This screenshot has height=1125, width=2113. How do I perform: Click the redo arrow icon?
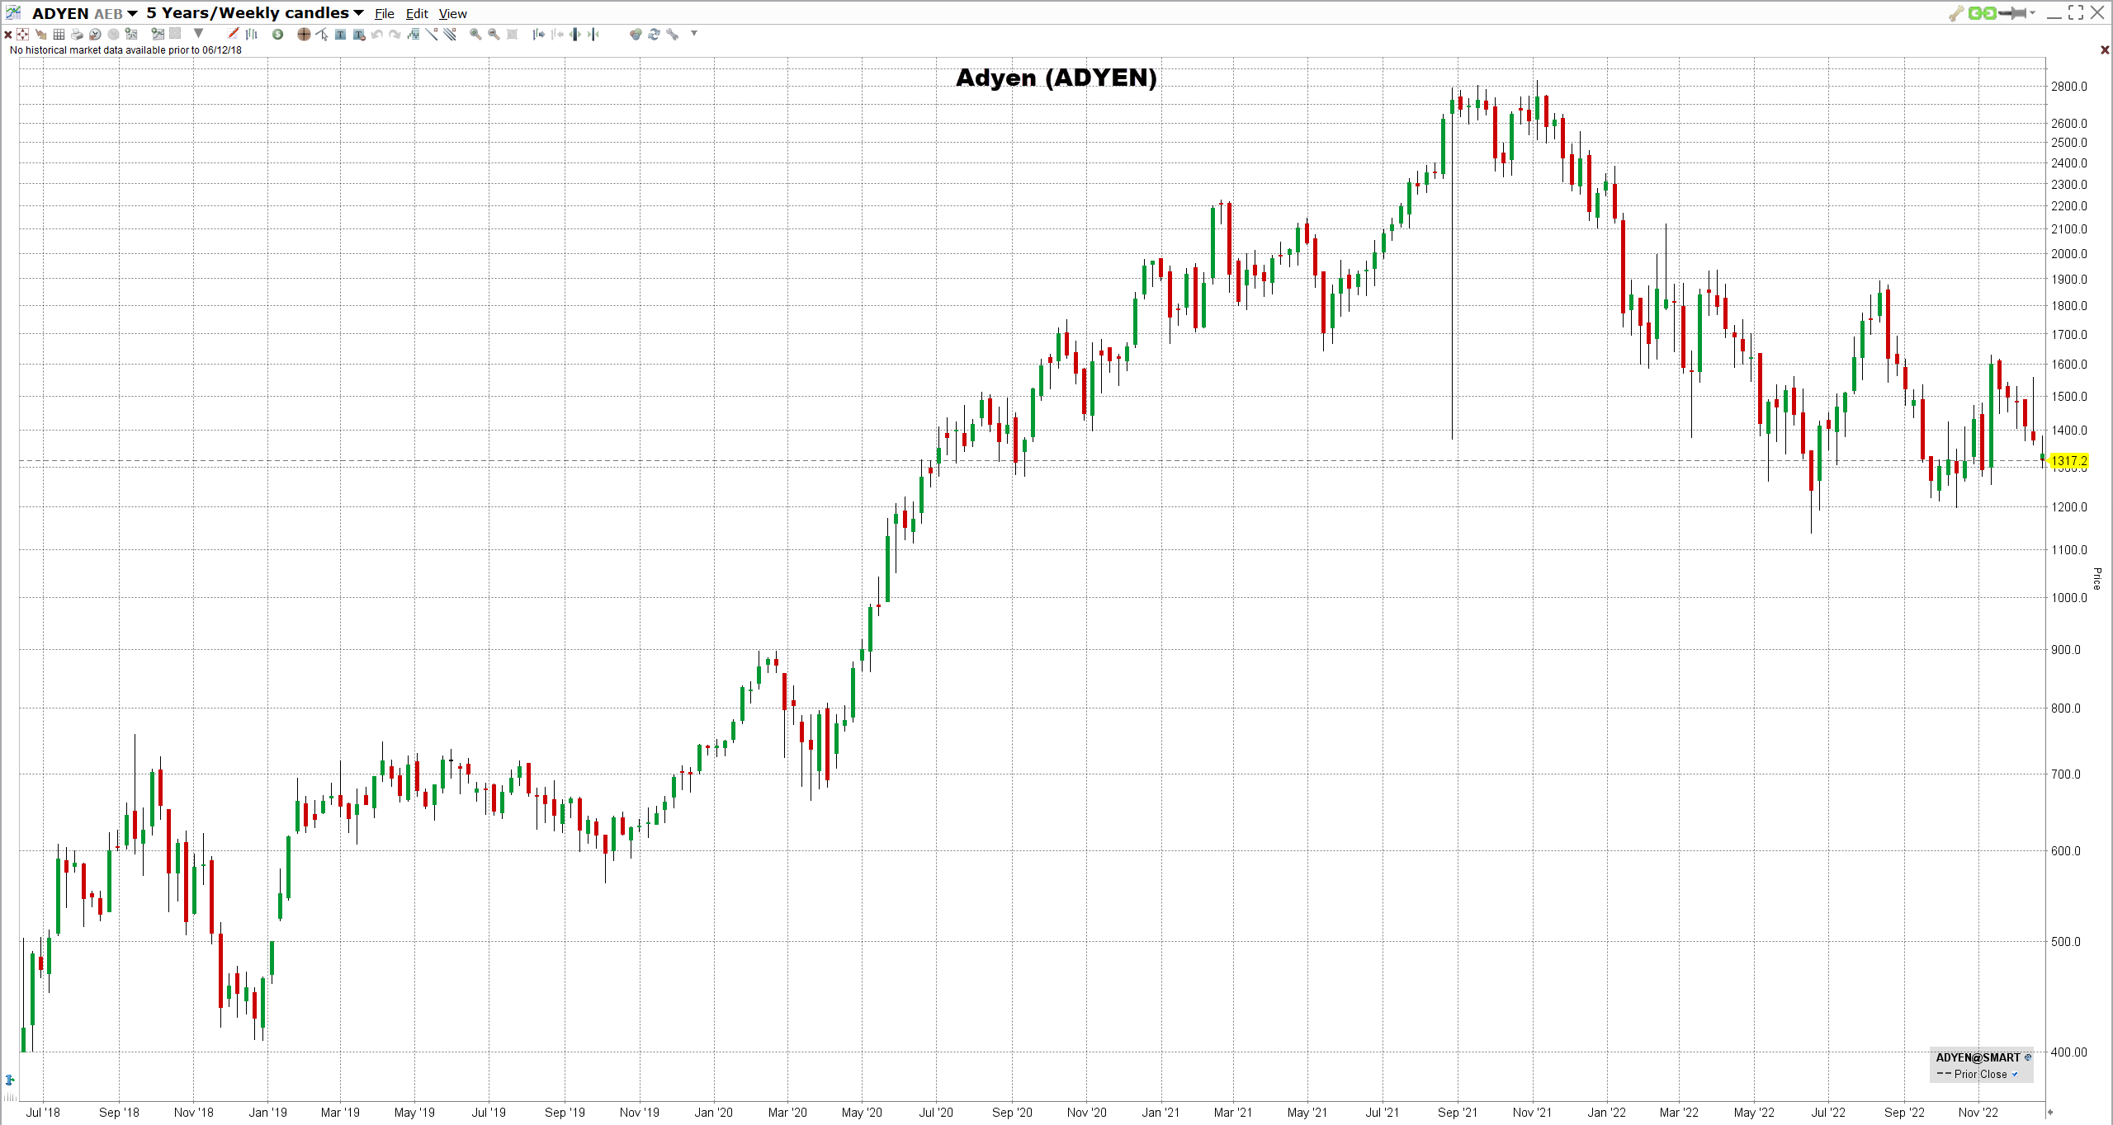coord(395,34)
